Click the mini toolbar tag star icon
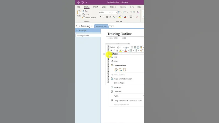This screenshot has width=219, height=123. point(141,47)
